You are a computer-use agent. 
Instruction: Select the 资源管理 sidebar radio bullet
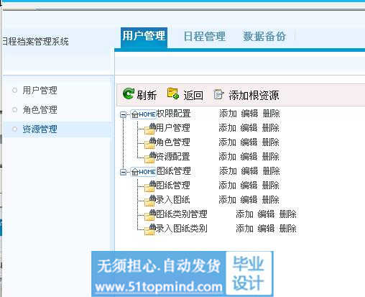coord(14,129)
